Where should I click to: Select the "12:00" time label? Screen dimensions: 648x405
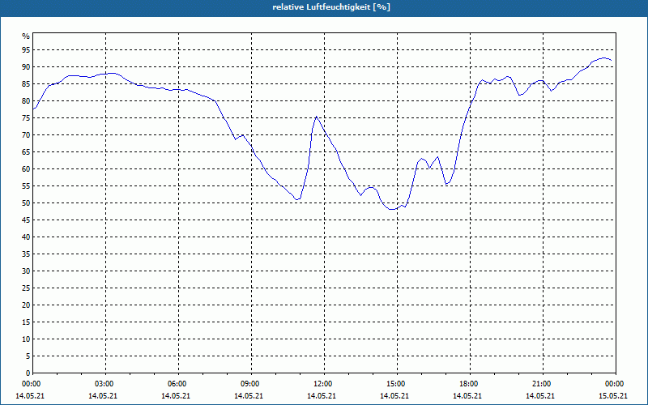[x=322, y=384]
